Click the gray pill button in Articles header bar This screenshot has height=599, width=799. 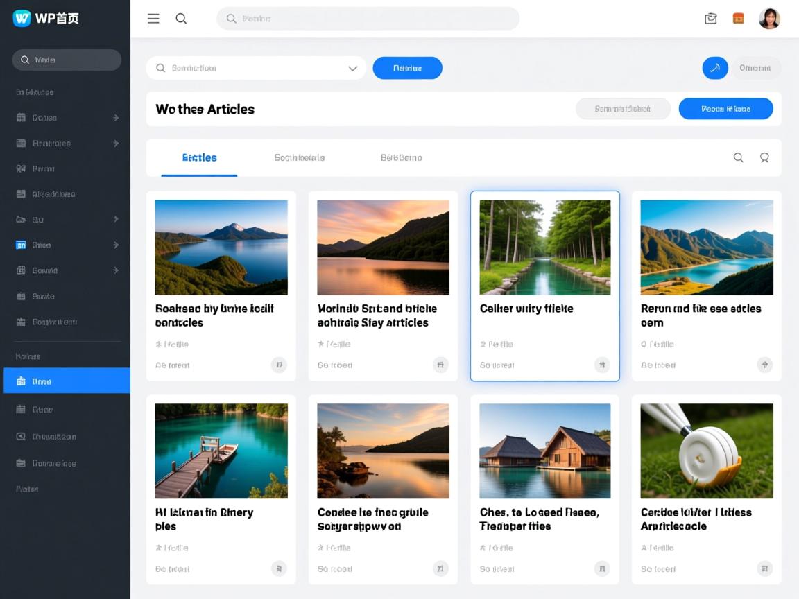pyautogui.click(x=623, y=109)
